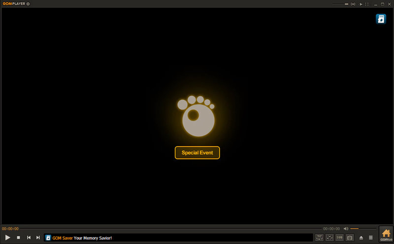
Task: Show the playlist using hamburger icon
Action: tap(371, 237)
